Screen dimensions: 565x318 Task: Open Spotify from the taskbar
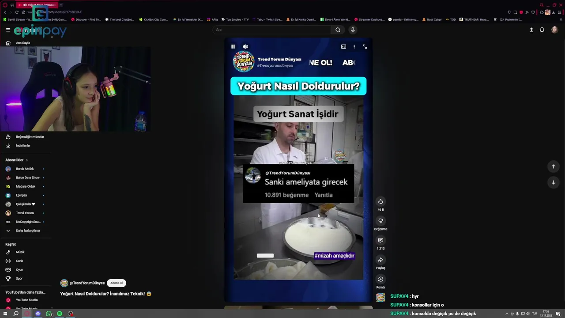(x=60, y=314)
